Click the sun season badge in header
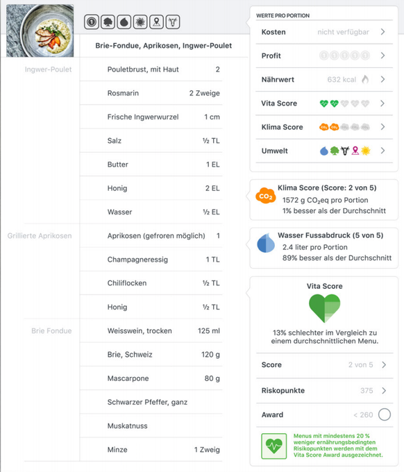Image resolution: width=404 pixels, height=472 pixels. point(140,22)
